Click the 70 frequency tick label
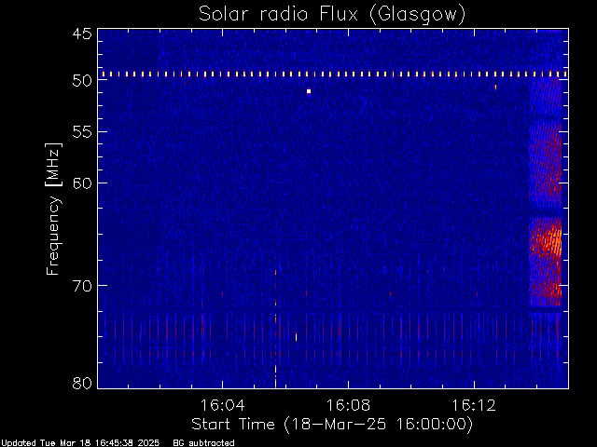The width and height of the screenshot is (597, 447). 82,286
